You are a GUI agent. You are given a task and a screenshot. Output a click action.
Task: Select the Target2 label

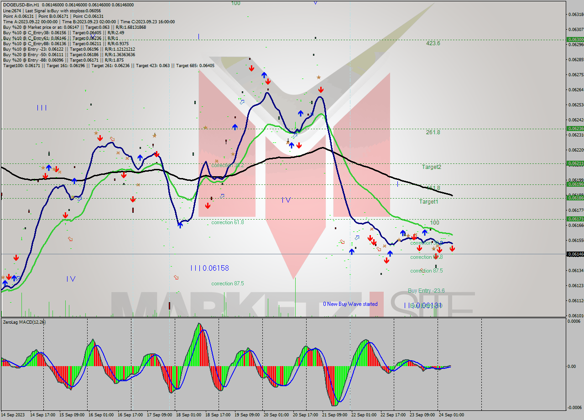pyautogui.click(x=431, y=167)
